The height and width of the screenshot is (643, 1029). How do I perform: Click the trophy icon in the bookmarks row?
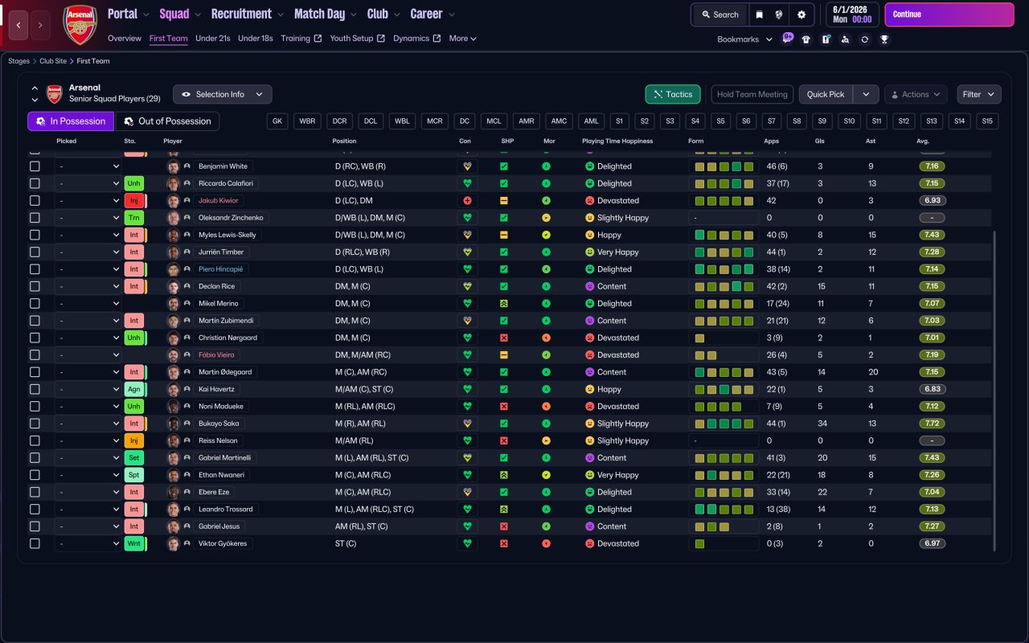click(884, 39)
